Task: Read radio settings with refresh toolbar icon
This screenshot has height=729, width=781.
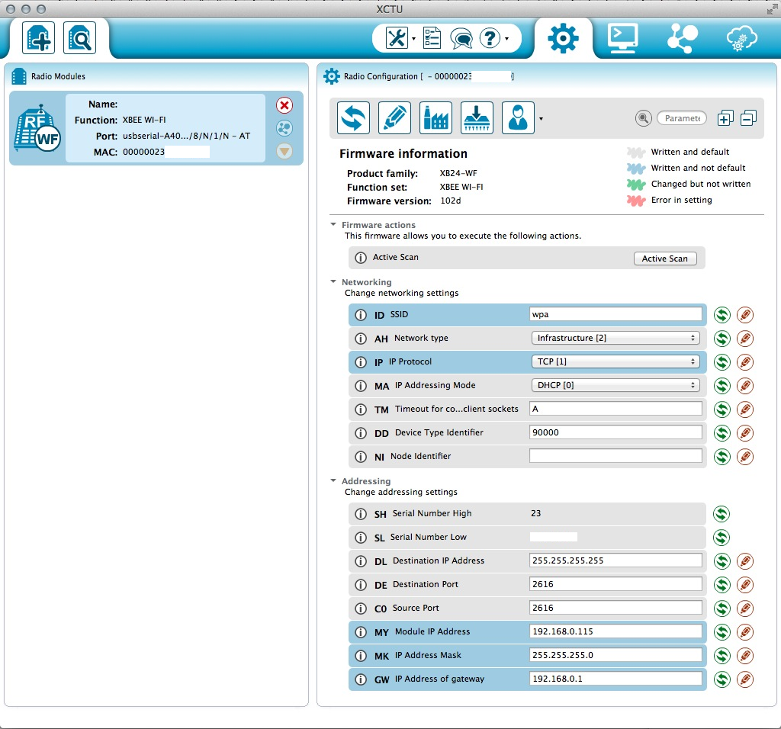Action: pyautogui.click(x=354, y=118)
